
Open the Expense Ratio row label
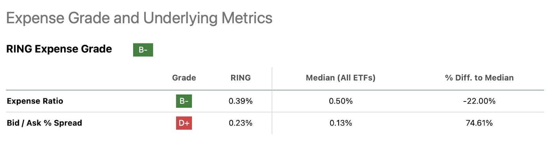tap(35, 101)
